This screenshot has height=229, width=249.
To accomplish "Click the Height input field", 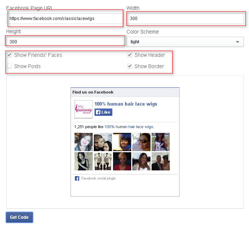I will pos(65,42).
